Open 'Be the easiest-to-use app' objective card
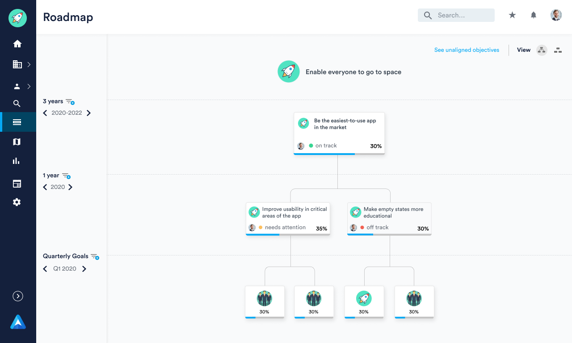The width and height of the screenshot is (572, 343). (339, 130)
